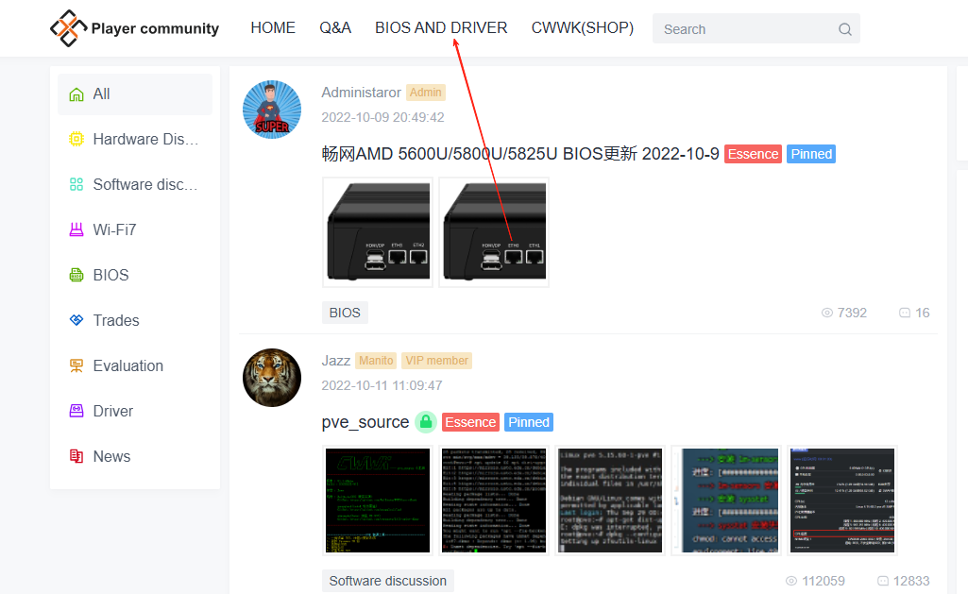The image size is (968, 594).
Task: Click the timestamp 2022-10-11 11:09:47
Action: [382, 385]
